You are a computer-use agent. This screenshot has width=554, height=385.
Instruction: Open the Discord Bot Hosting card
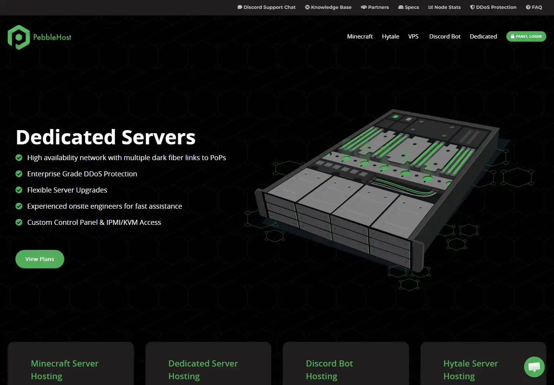click(346, 363)
